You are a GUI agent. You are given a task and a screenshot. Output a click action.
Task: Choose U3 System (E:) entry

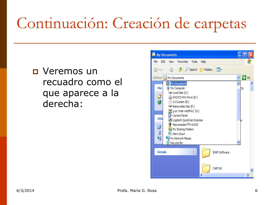[181, 102]
